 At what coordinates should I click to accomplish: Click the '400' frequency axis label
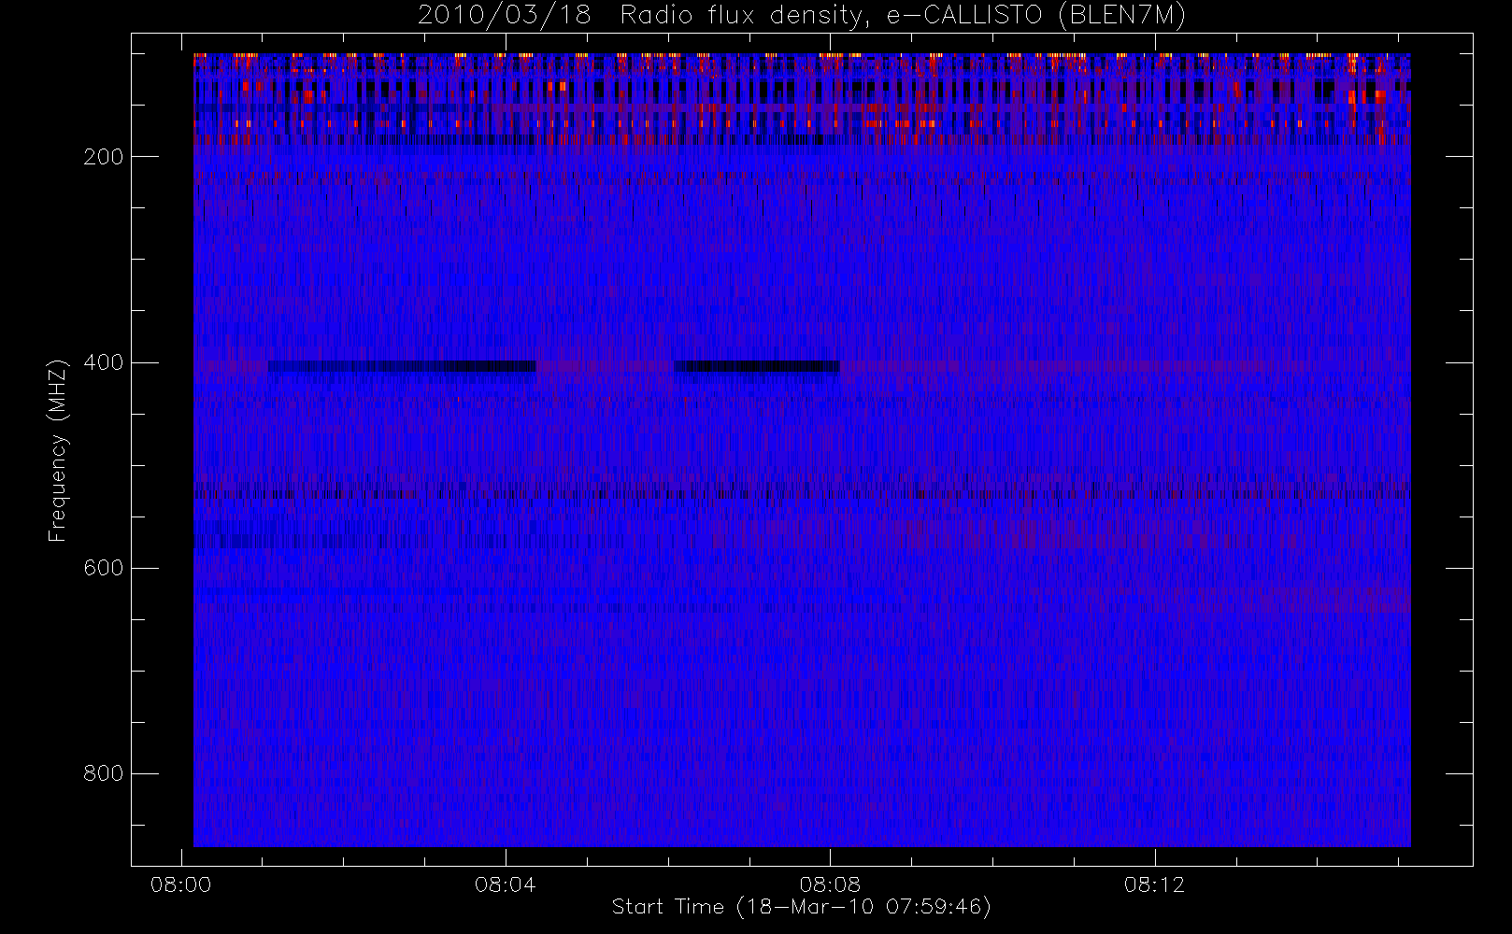[104, 362]
